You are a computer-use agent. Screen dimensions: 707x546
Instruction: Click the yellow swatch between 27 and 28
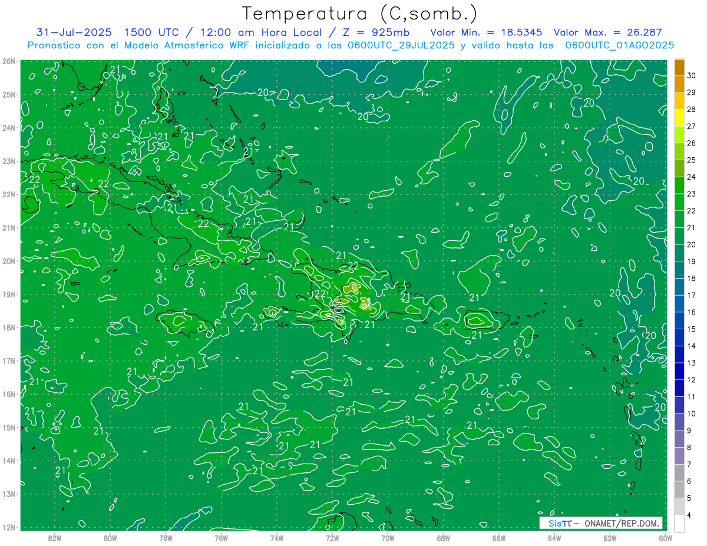pos(679,118)
